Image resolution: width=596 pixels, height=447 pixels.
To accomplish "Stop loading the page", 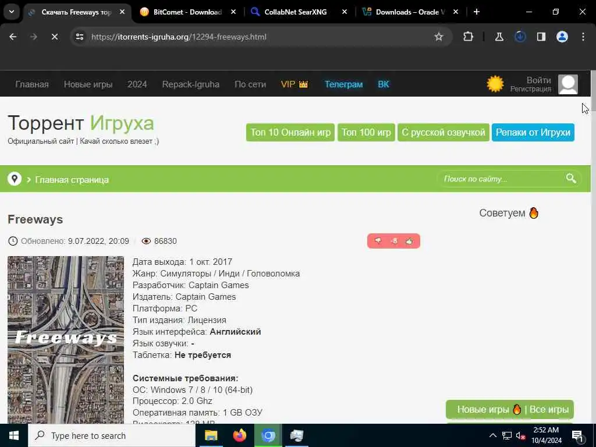I will tap(54, 37).
